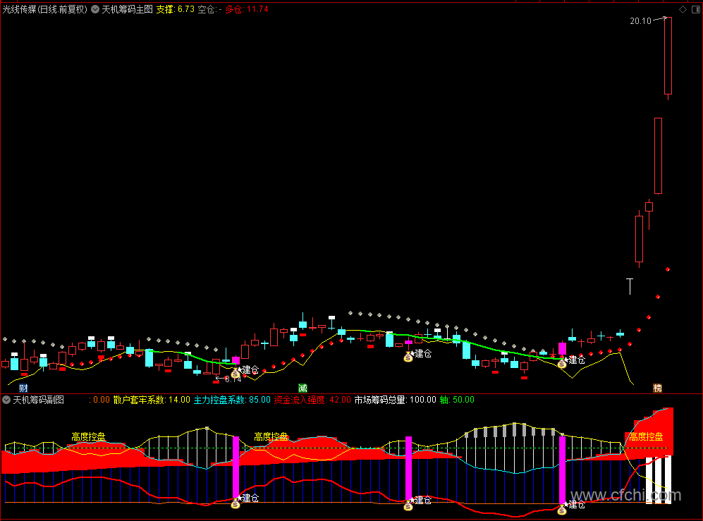Click the 光线传媒(日线.前复权) chart title

click(x=45, y=9)
